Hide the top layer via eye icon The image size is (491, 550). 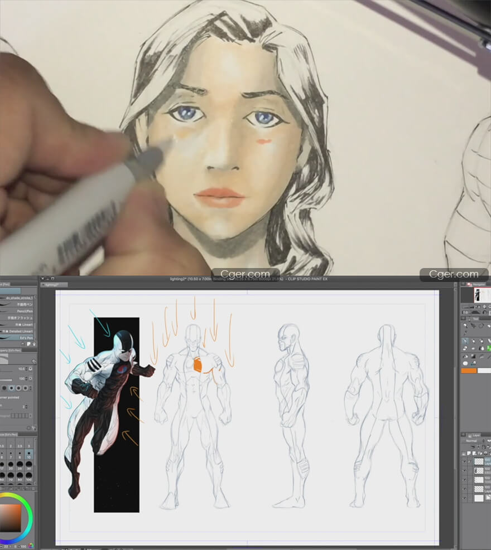(x=465, y=461)
